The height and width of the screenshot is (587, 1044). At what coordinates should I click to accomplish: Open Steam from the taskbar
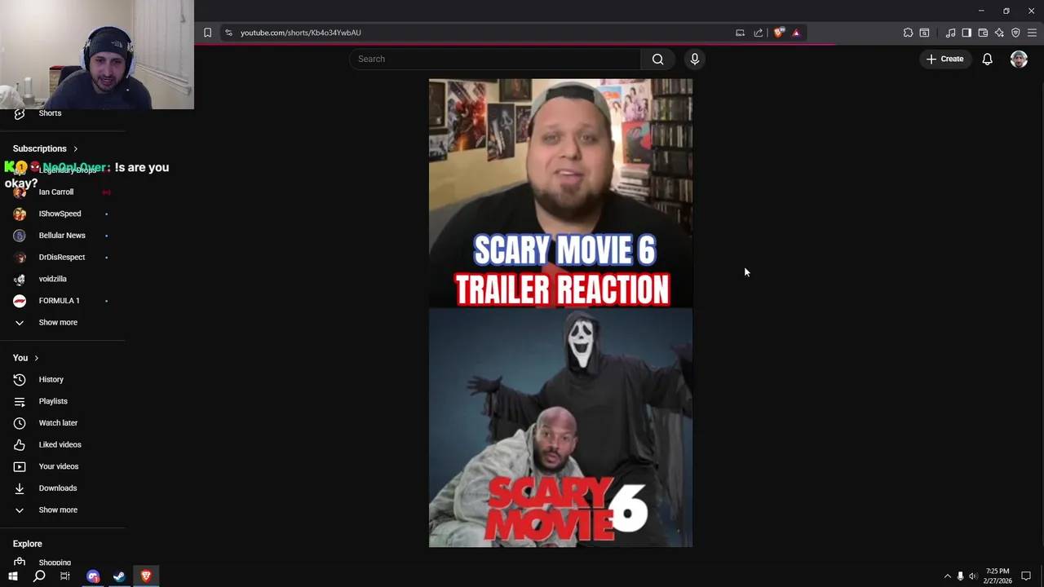pos(119,576)
